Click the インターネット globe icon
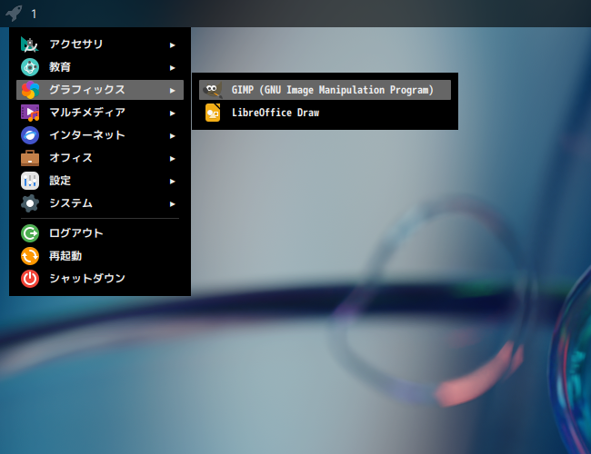Screen dimensions: 591x454 point(30,135)
